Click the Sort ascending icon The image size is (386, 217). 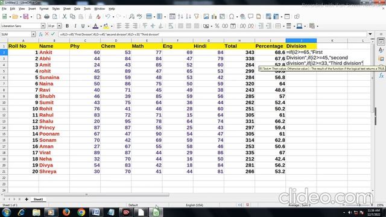180,17
